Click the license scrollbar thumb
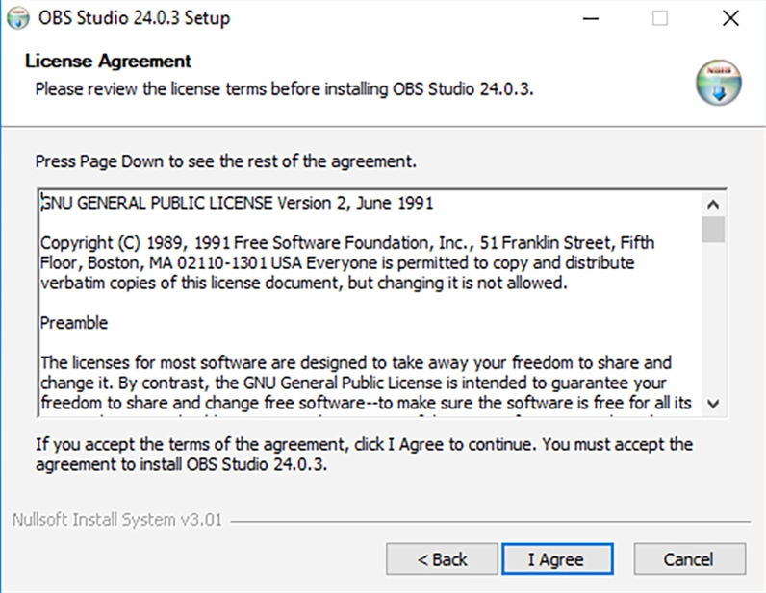This screenshot has height=593, width=766. (x=713, y=231)
